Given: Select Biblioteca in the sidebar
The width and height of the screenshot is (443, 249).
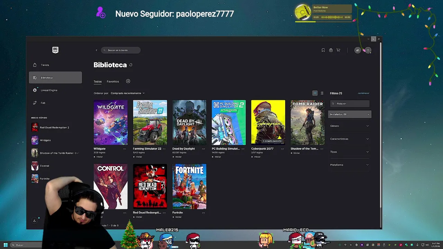Looking at the screenshot, I should point(55,77).
